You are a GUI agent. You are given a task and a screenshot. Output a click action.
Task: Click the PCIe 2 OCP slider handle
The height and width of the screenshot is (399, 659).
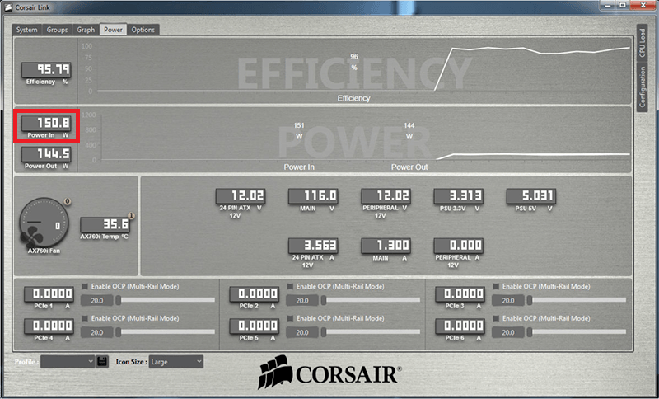coord(324,300)
